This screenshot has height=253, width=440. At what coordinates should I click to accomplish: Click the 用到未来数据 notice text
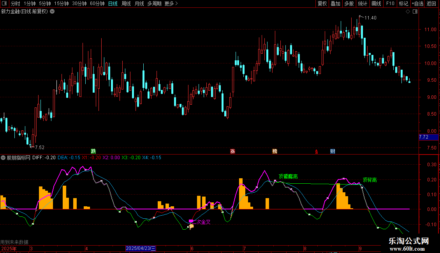[x=14, y=242]
